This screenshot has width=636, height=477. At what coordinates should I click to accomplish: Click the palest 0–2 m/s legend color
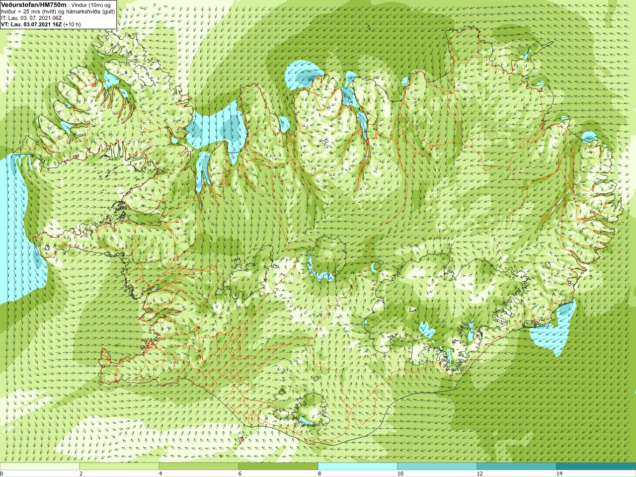pyautogui.click(x=40, y=467)
